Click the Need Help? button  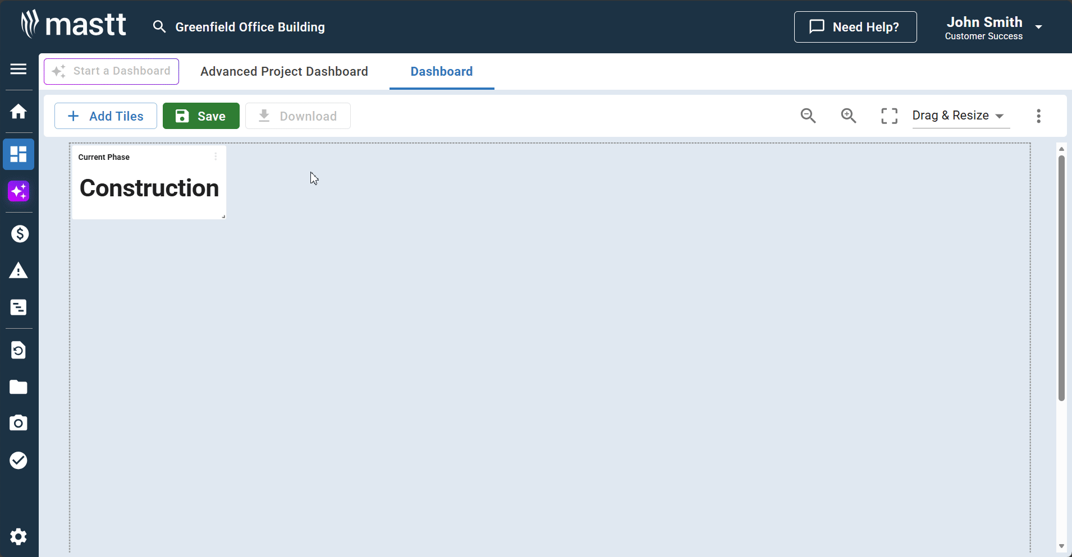pyautogui.click(x=855, y=27)
